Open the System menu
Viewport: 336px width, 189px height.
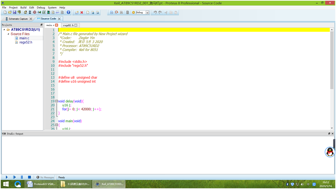pyautogui.click(x=52, y=8)
